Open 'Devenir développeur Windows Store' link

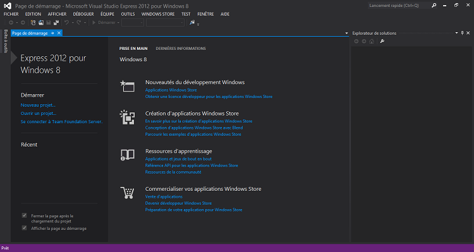click(x=178, y=203)
